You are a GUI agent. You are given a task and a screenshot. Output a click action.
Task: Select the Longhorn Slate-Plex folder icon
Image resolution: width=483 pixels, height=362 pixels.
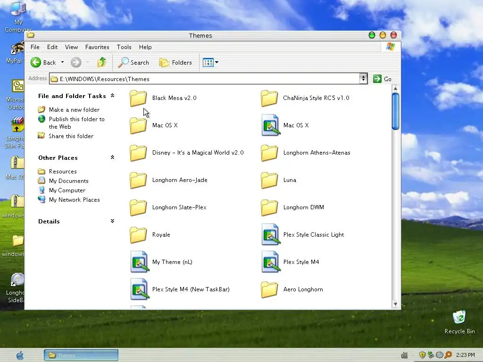(x=138, y=208)
